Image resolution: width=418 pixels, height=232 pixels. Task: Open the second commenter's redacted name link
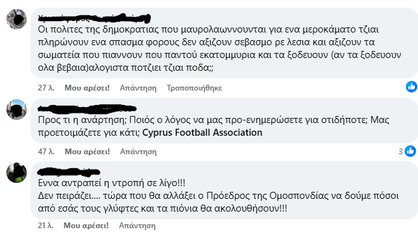click(x=87, y=108)
